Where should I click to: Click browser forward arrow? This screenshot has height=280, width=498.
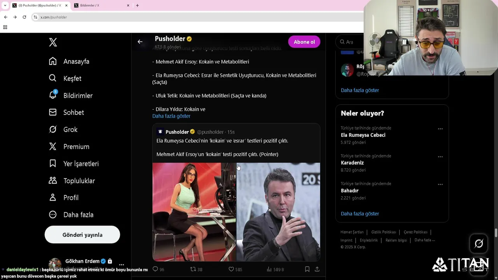pyautogui.click(x=15, y=17)
